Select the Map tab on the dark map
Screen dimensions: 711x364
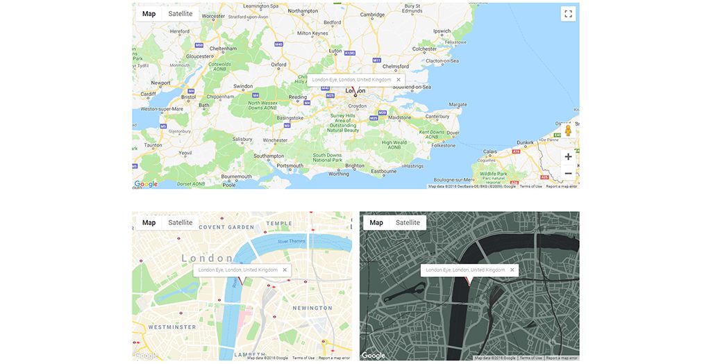point(376,222)
